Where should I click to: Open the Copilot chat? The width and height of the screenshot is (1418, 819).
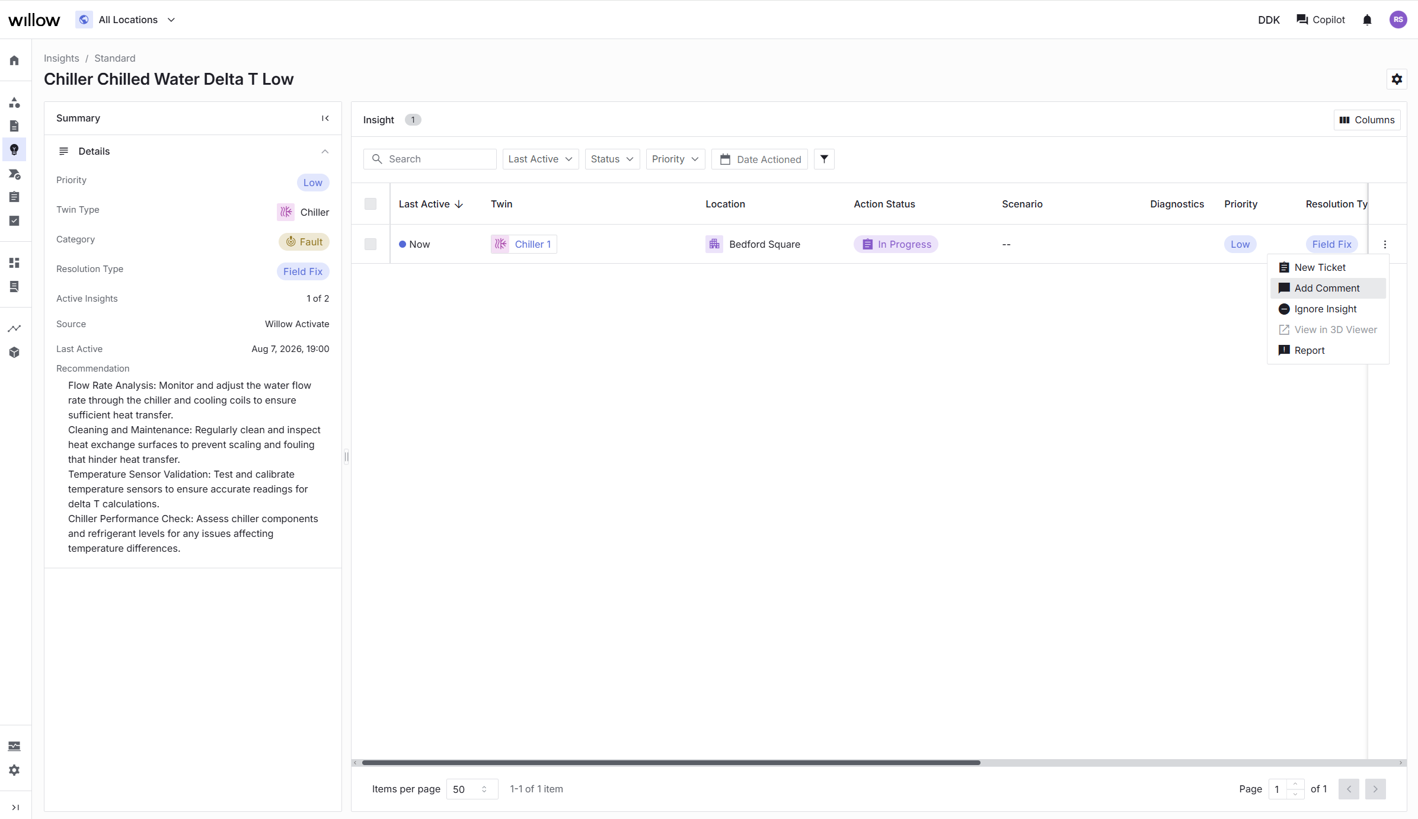tap(1321, 20)
